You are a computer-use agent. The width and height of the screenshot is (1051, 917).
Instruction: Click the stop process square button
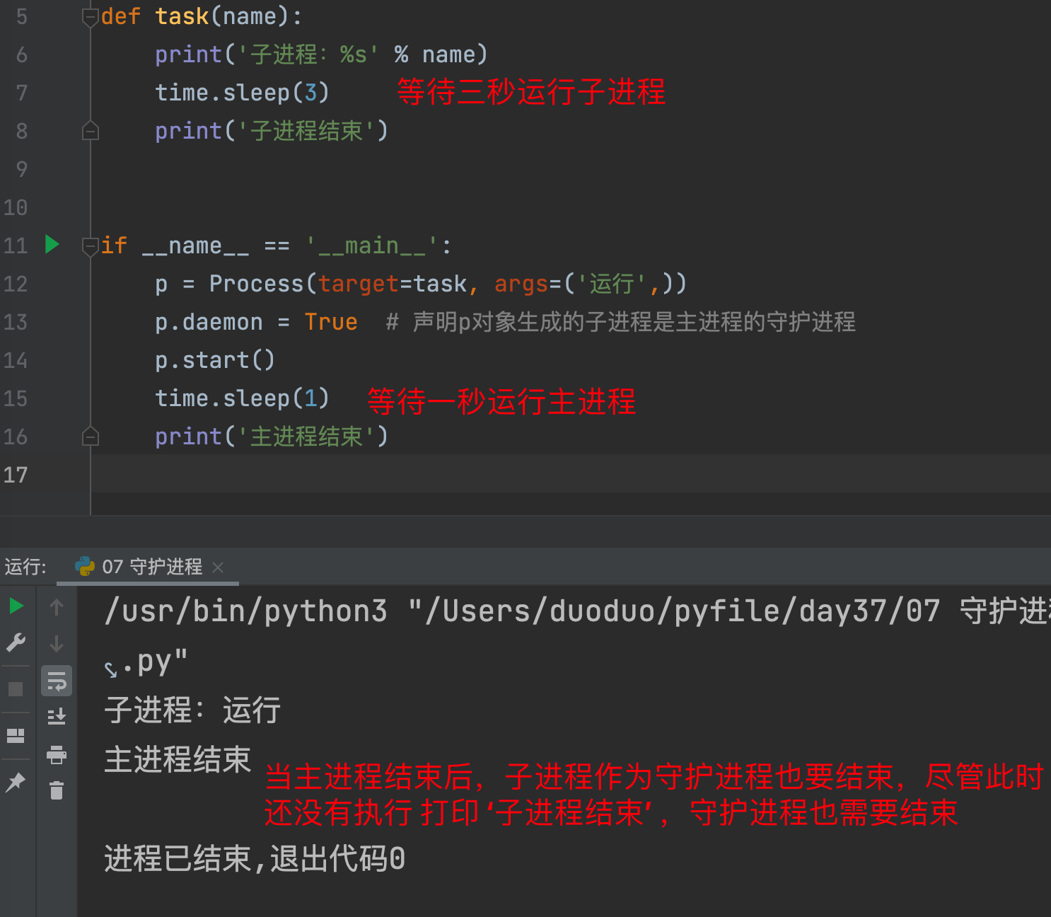tap(16, 689)
